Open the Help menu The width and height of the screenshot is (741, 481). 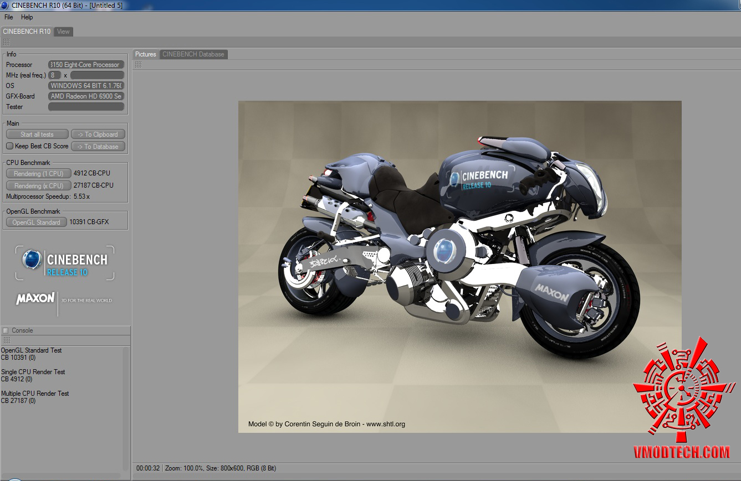click(27, 17)
